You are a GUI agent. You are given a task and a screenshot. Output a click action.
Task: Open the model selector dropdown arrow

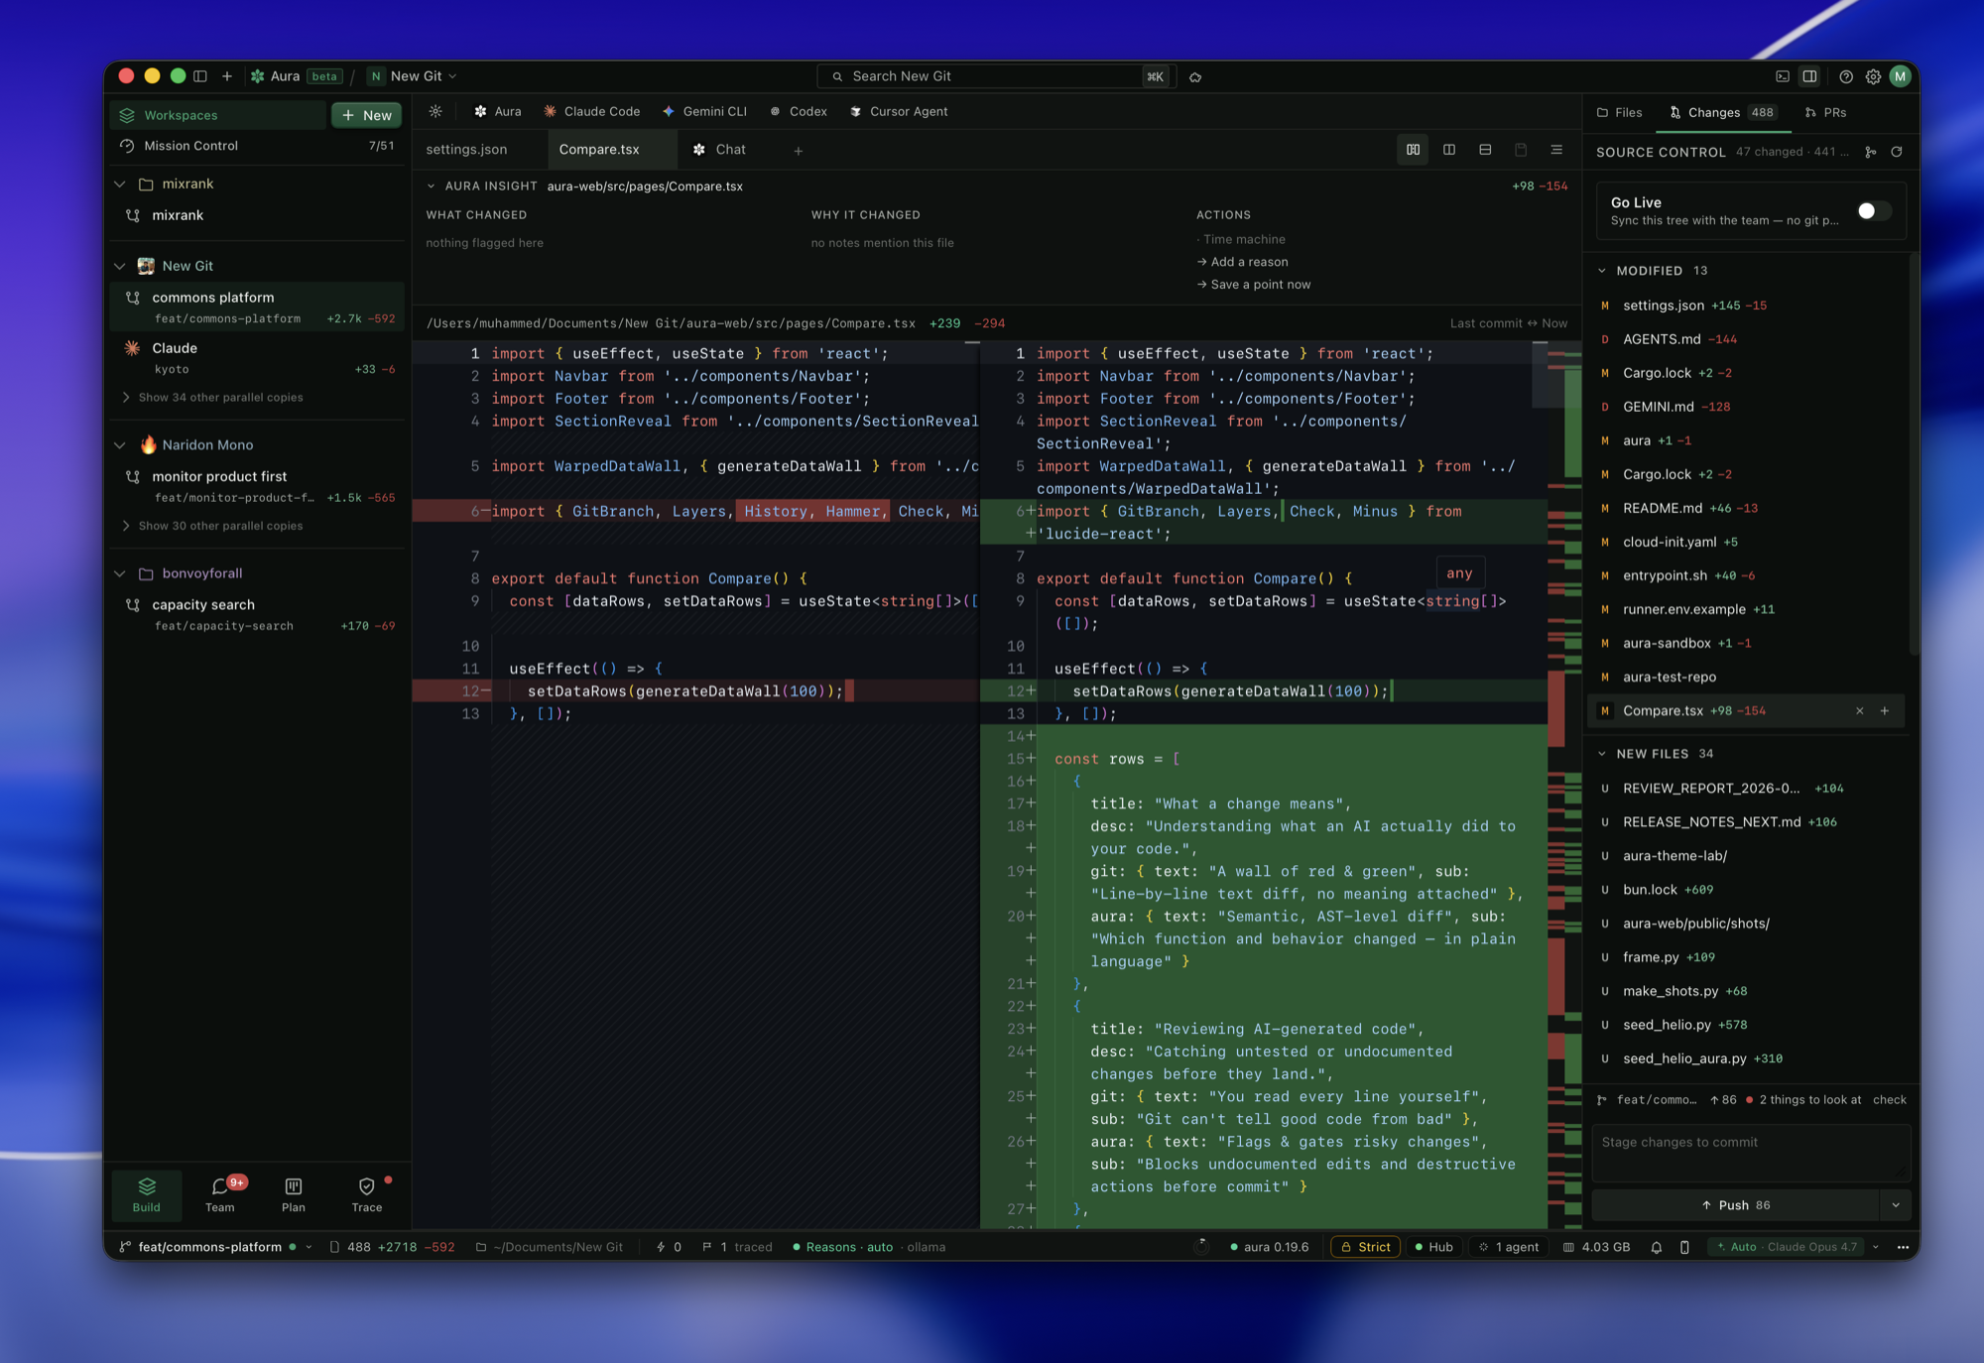[1876, 1247]
